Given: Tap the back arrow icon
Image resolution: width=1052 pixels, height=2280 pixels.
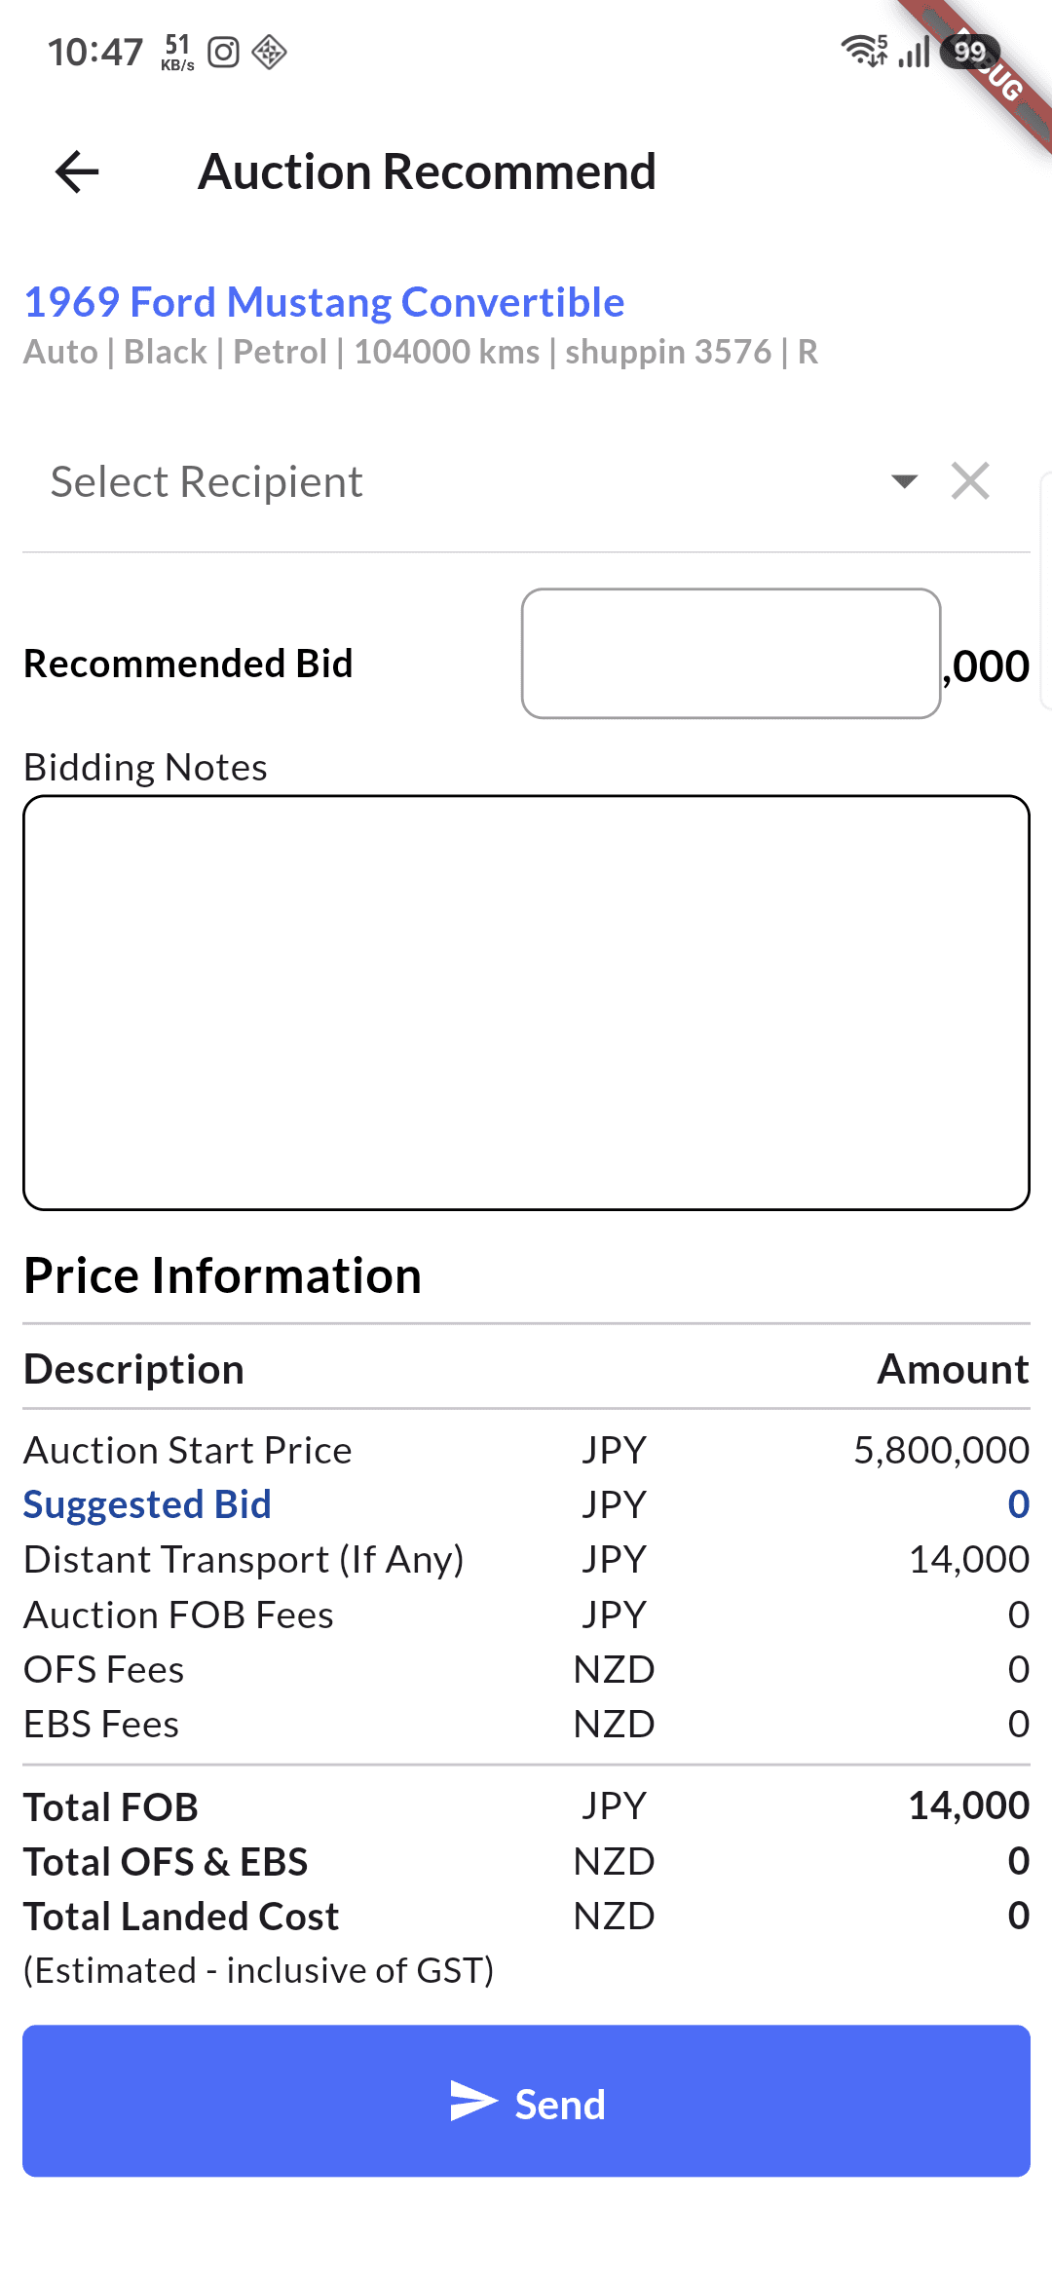Looking at the screenshot, I should (x=77, y=172).
